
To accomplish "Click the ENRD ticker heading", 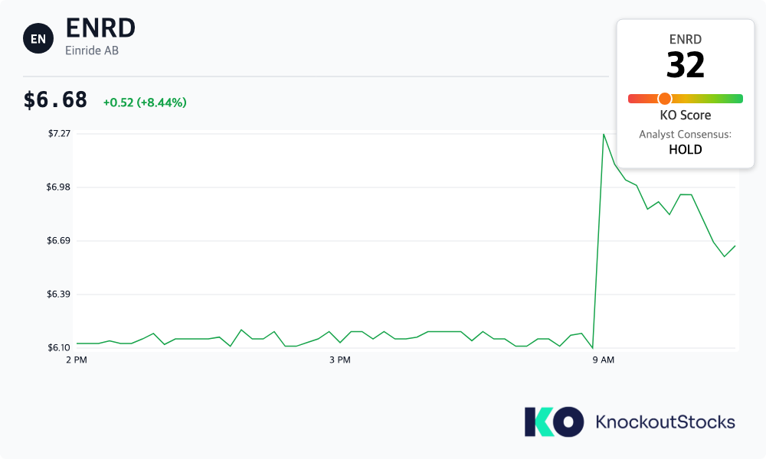I will (x=100, y=28).
